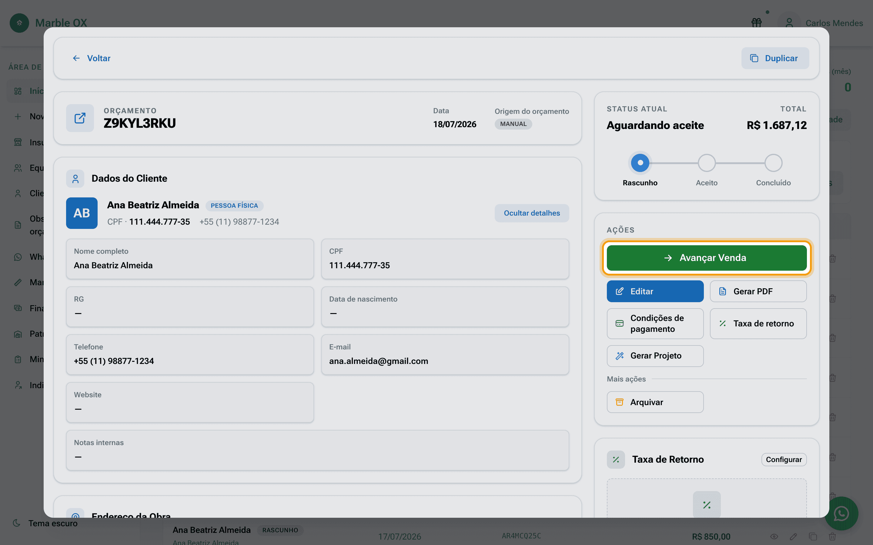Click the gift icon in the top bar

pyautogui.click(x=757, y=23)
